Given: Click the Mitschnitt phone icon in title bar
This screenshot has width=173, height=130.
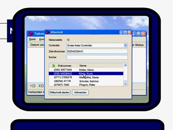Looking at the screenshot, I should click(x=48, y=32).
